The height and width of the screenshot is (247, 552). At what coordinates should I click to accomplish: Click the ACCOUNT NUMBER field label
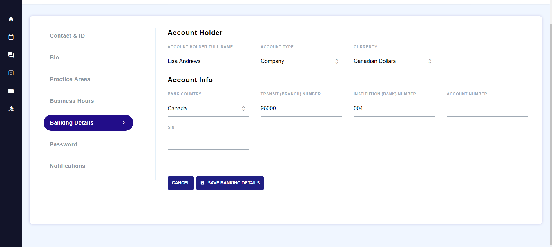click(467, 94)
